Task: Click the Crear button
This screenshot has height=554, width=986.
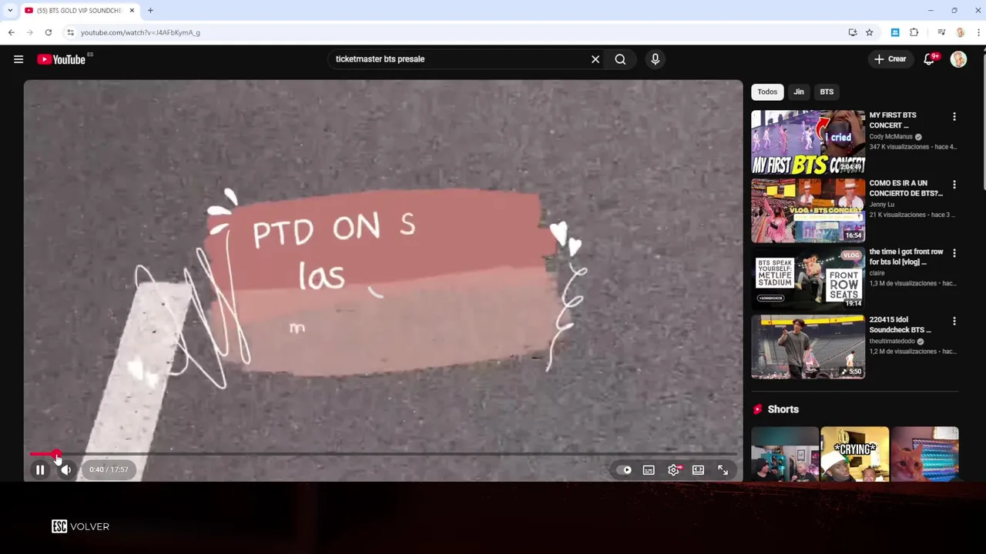Action: (x=890, y=59)
